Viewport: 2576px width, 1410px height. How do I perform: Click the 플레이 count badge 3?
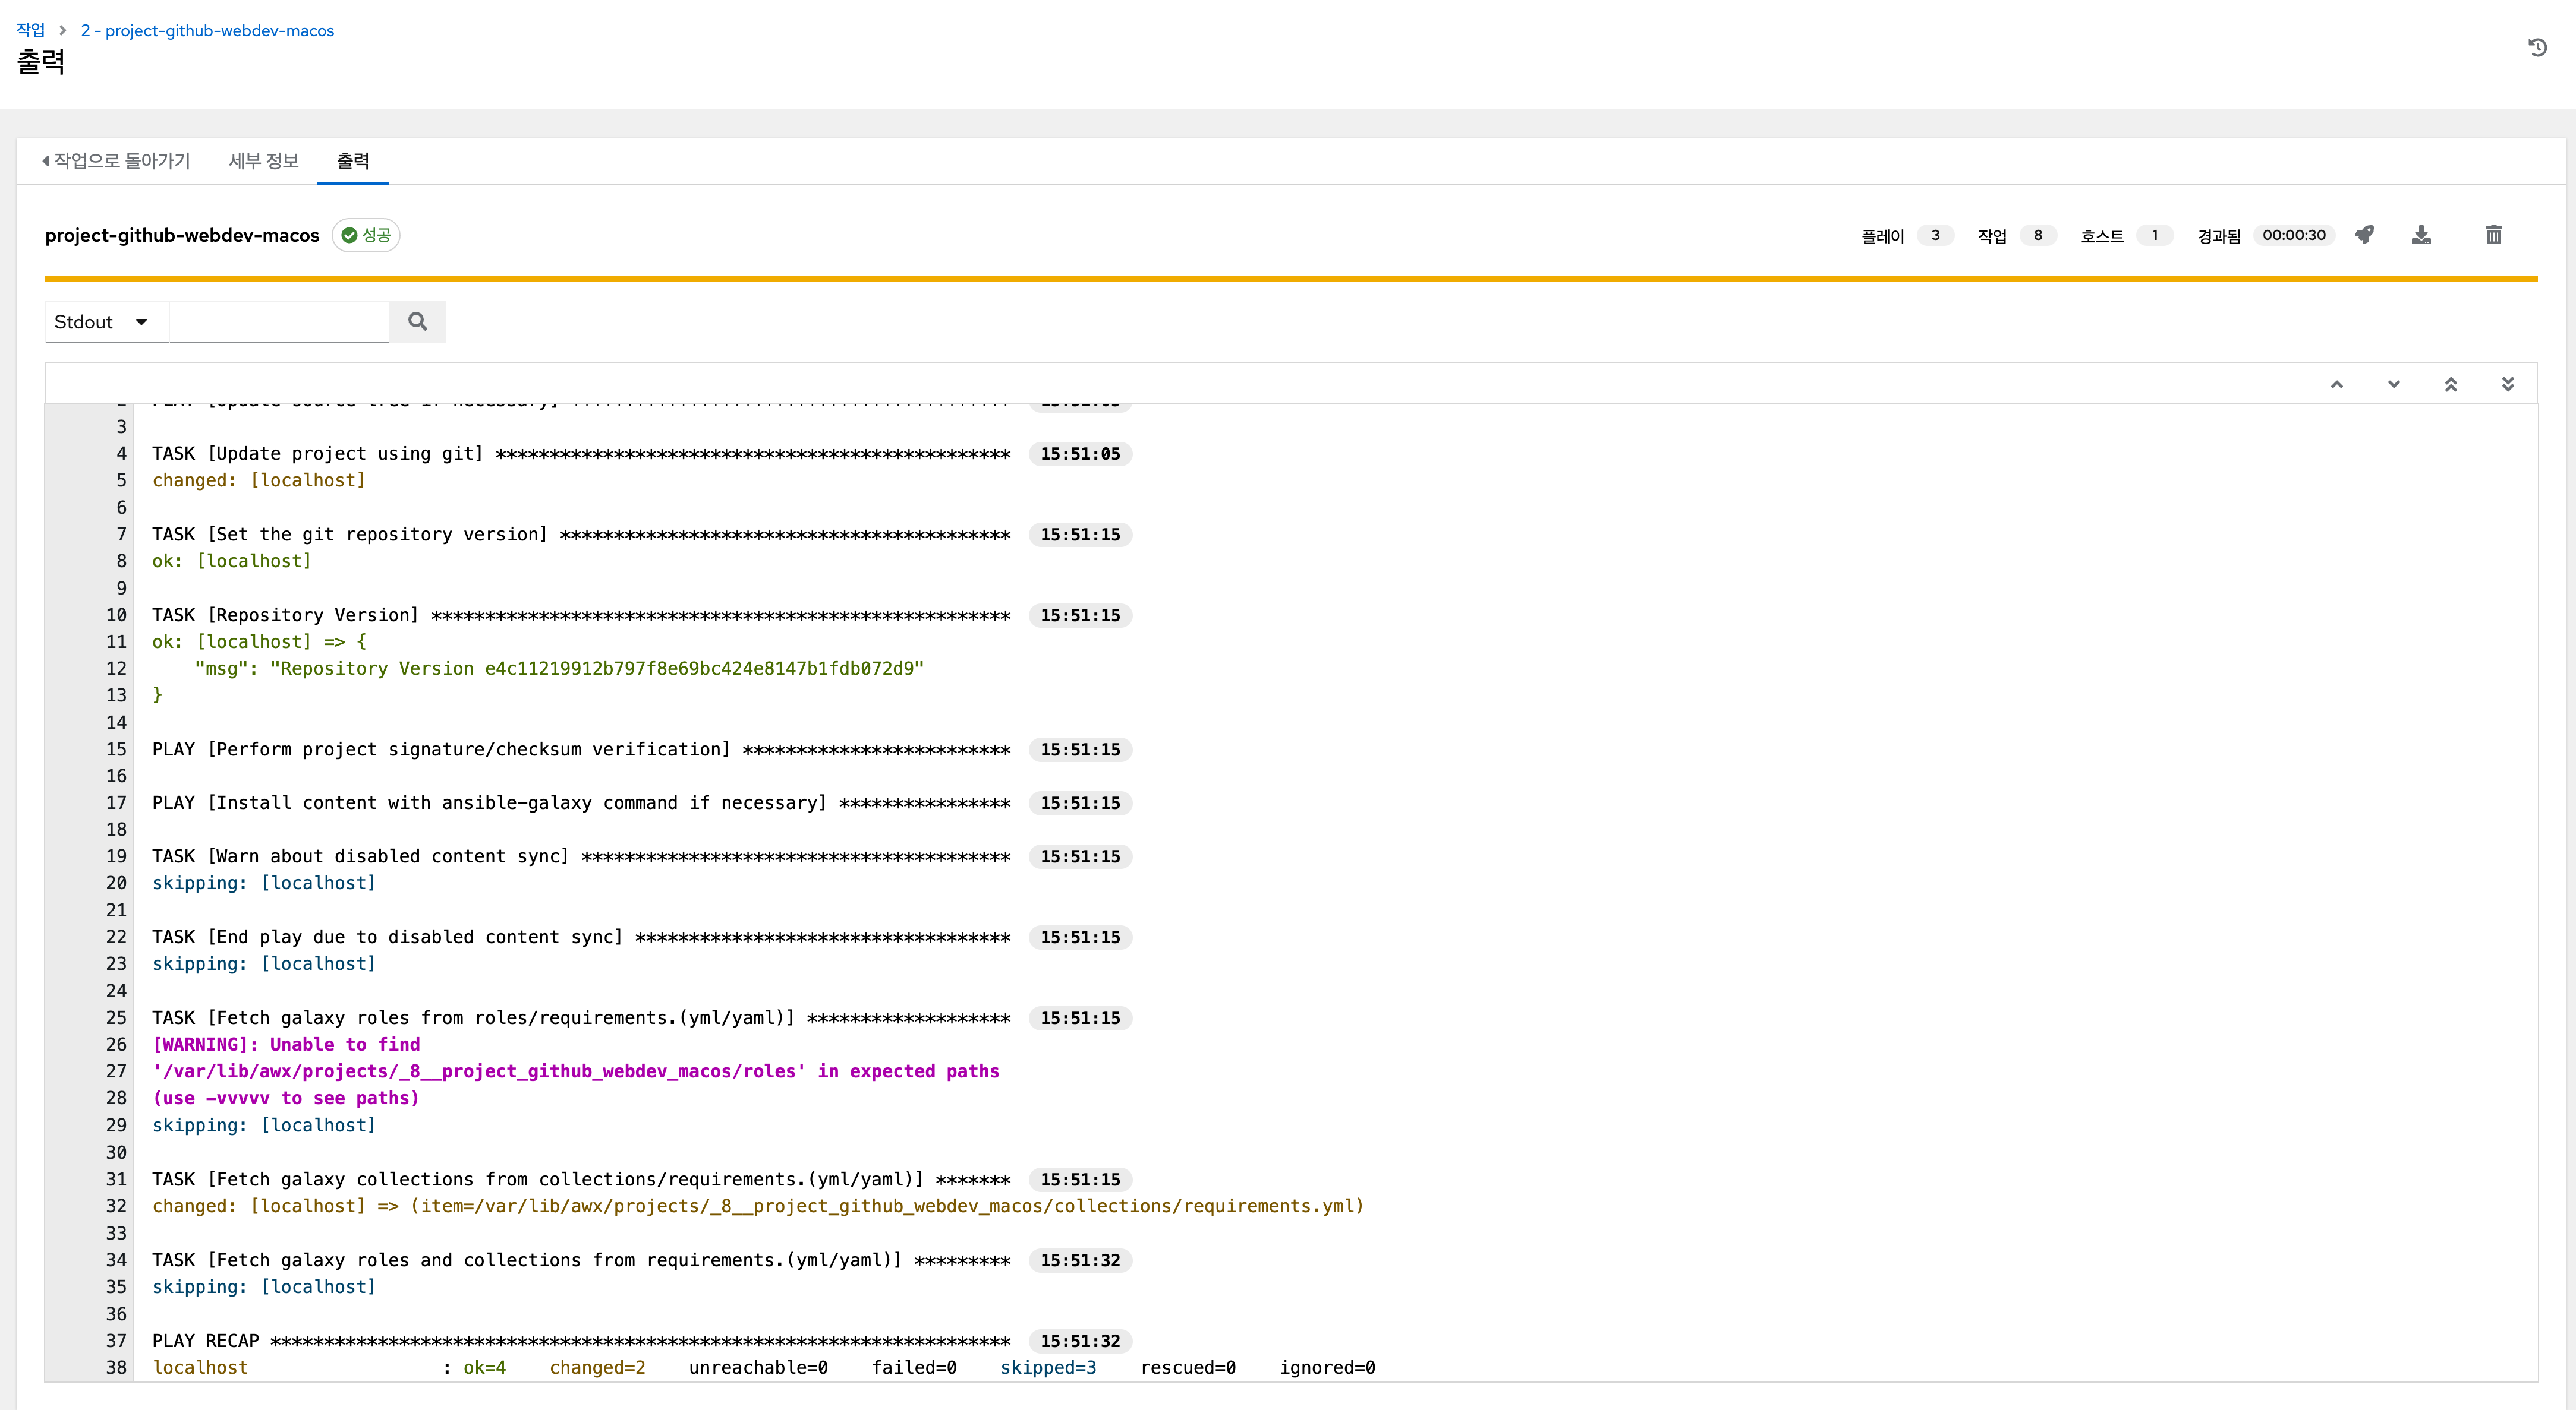click(x=1935, y=235)
